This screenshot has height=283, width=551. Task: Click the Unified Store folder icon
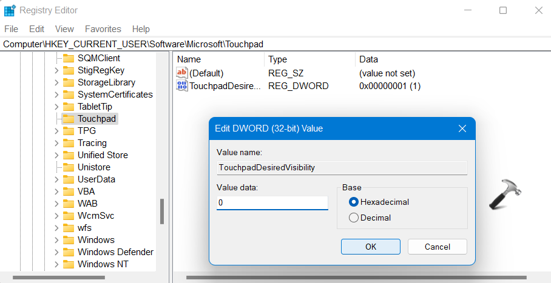pyautogui.click(x=68, y=155)
